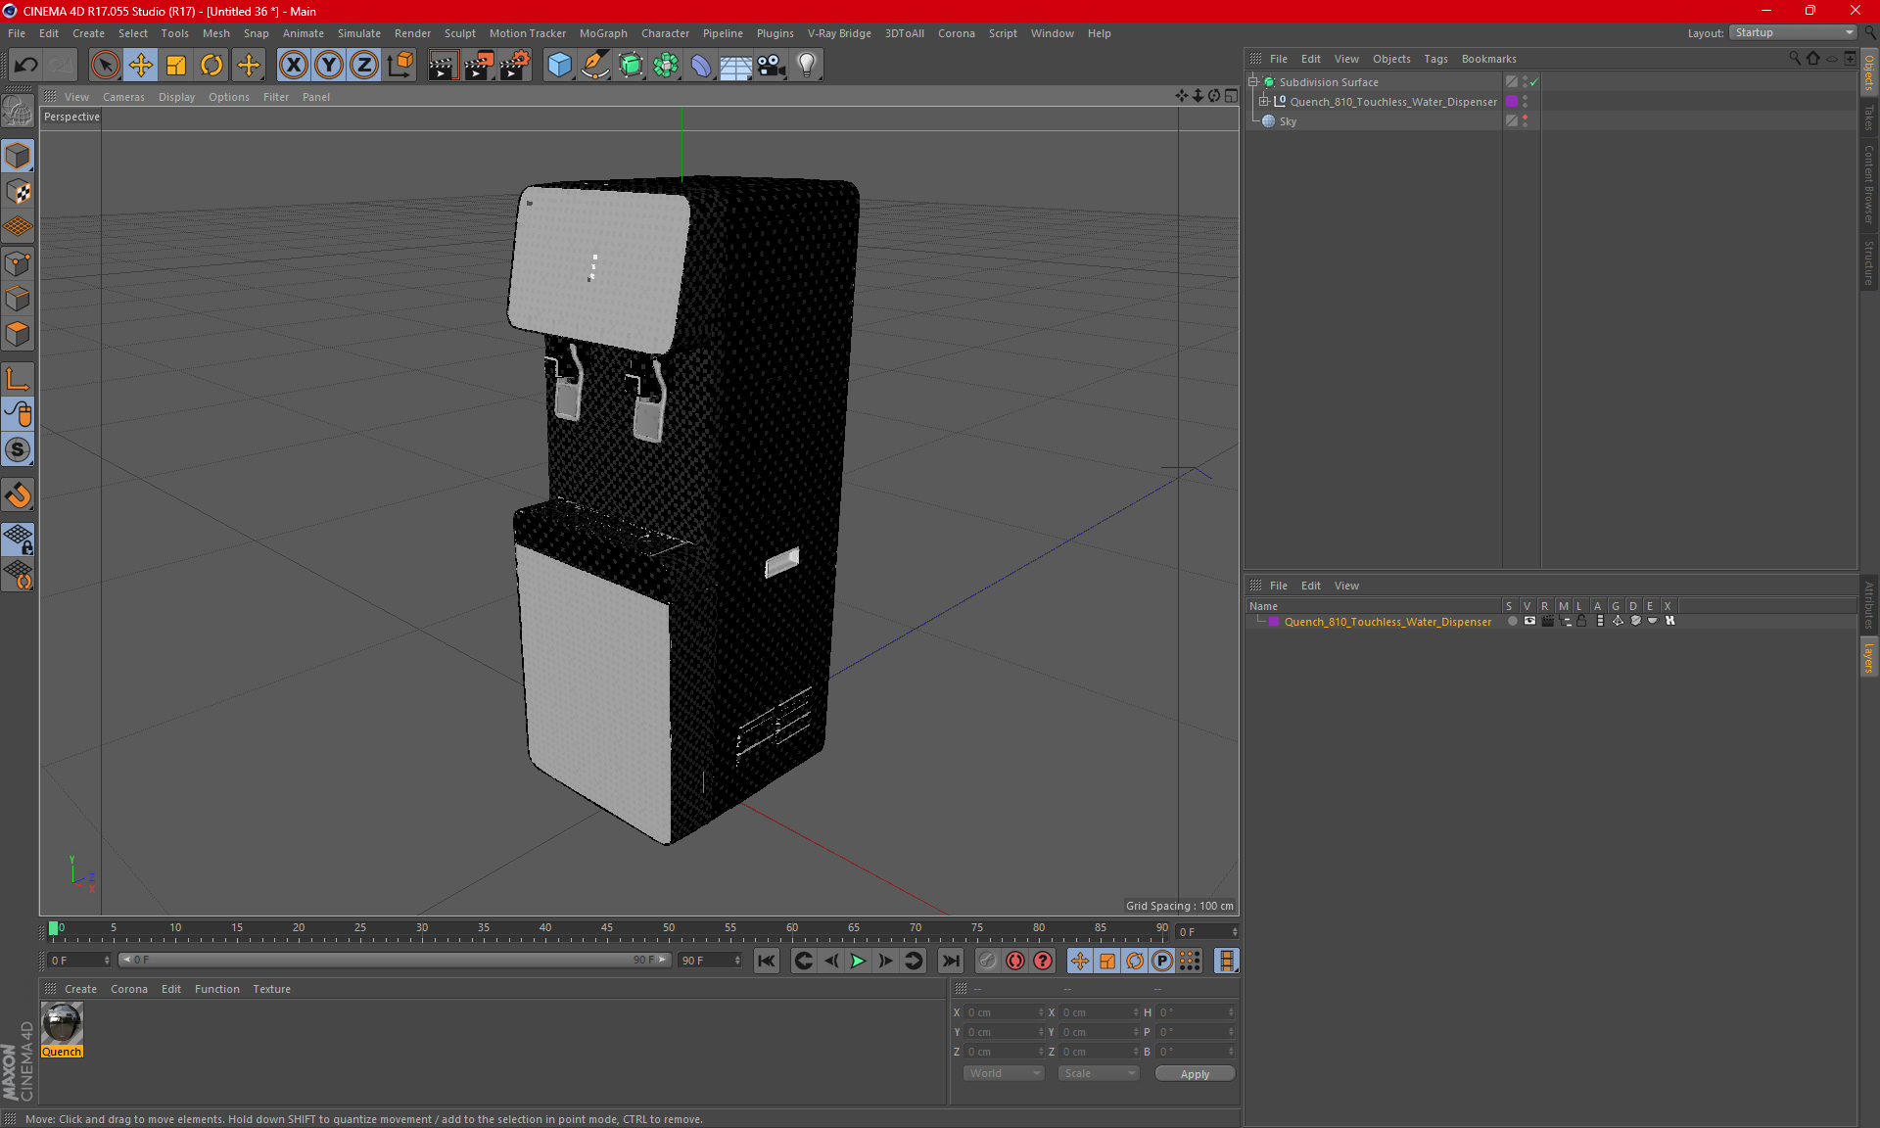Screen dimensions: 1880x1128
Task: Click the Record Active Objects button
Action: [x=987, y=961]
